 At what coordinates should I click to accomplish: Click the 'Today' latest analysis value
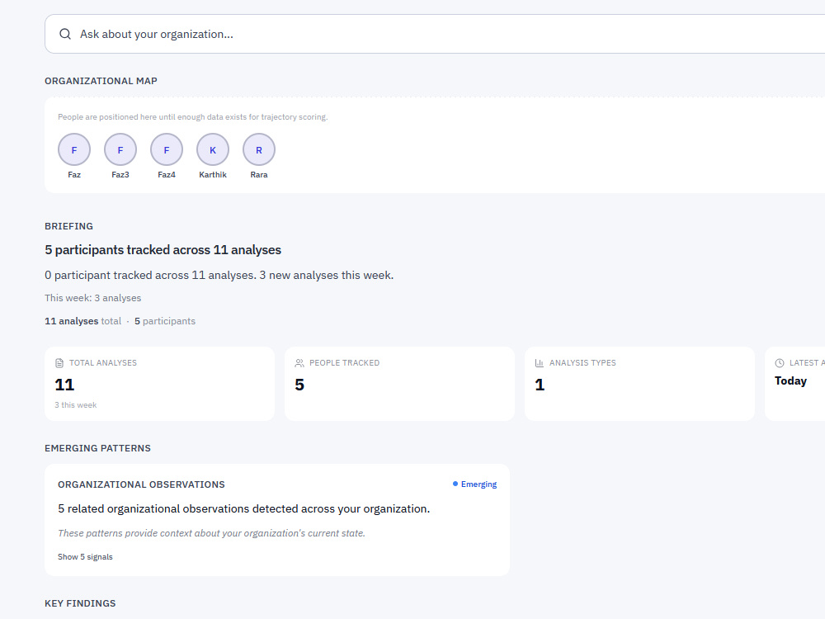(790, 381)
